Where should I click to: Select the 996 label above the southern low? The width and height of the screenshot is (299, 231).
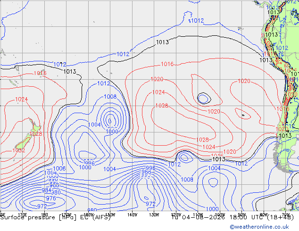click(x=150, y=168)
